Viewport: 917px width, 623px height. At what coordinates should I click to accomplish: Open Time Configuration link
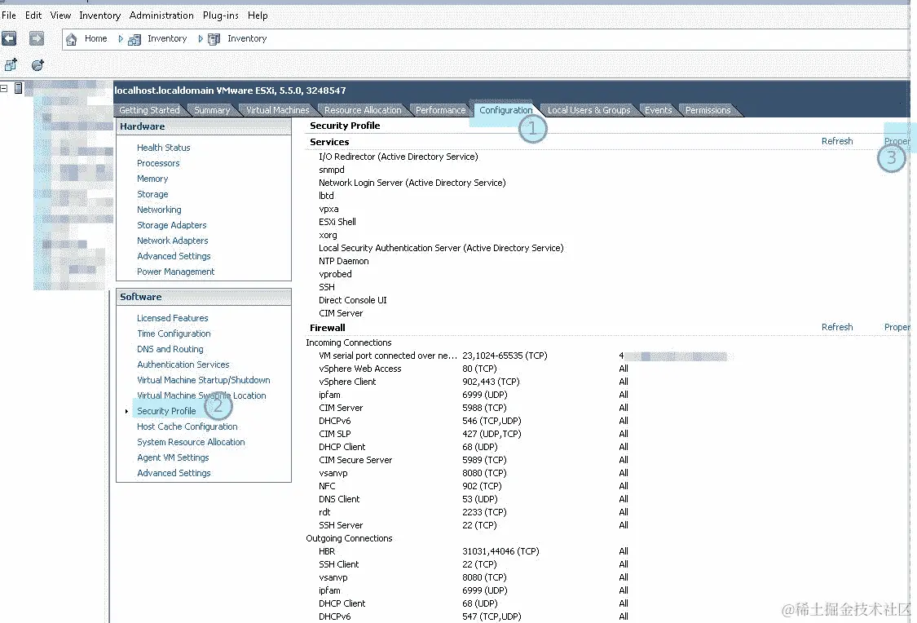point(174,334)
